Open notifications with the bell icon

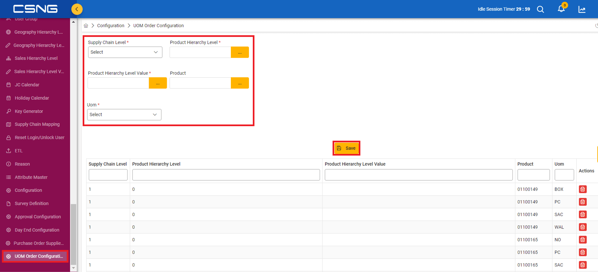pyautogui.click(x=561, y=9)
